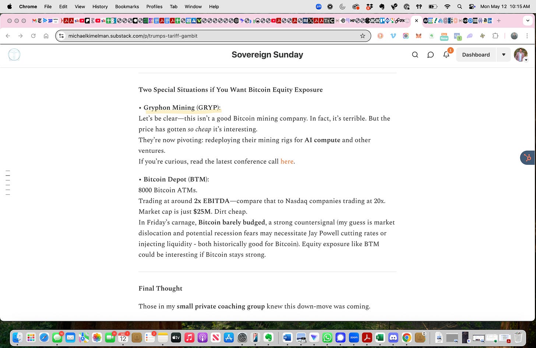The width and height of the screenshot is (536, 348).
Task: Open the HubSpot side widget
Action: click(528, 158)
